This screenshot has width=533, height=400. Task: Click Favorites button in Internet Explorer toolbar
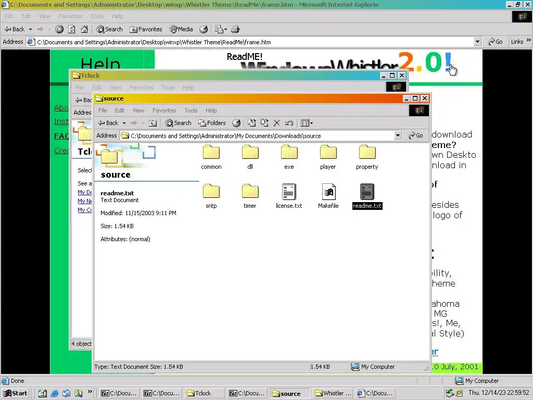[146, 29]
